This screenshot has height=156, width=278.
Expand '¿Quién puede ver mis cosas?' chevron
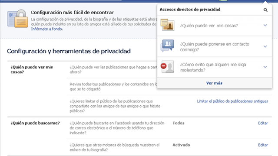tap(265, 26)
